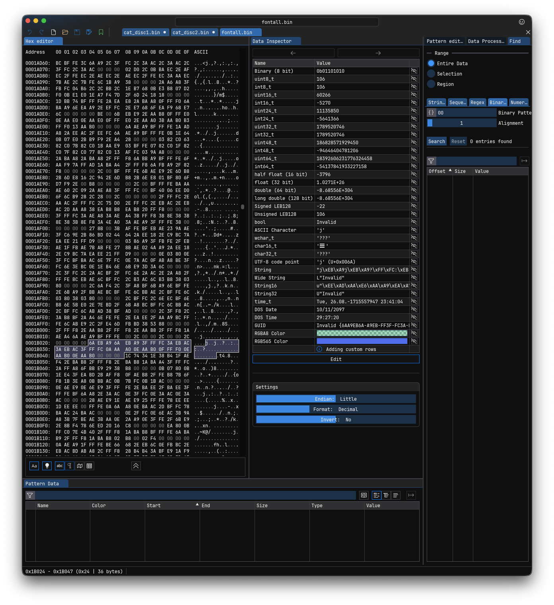Open the Regex search tab in Find
Viewport: 554px width, 605px height.
477,103
